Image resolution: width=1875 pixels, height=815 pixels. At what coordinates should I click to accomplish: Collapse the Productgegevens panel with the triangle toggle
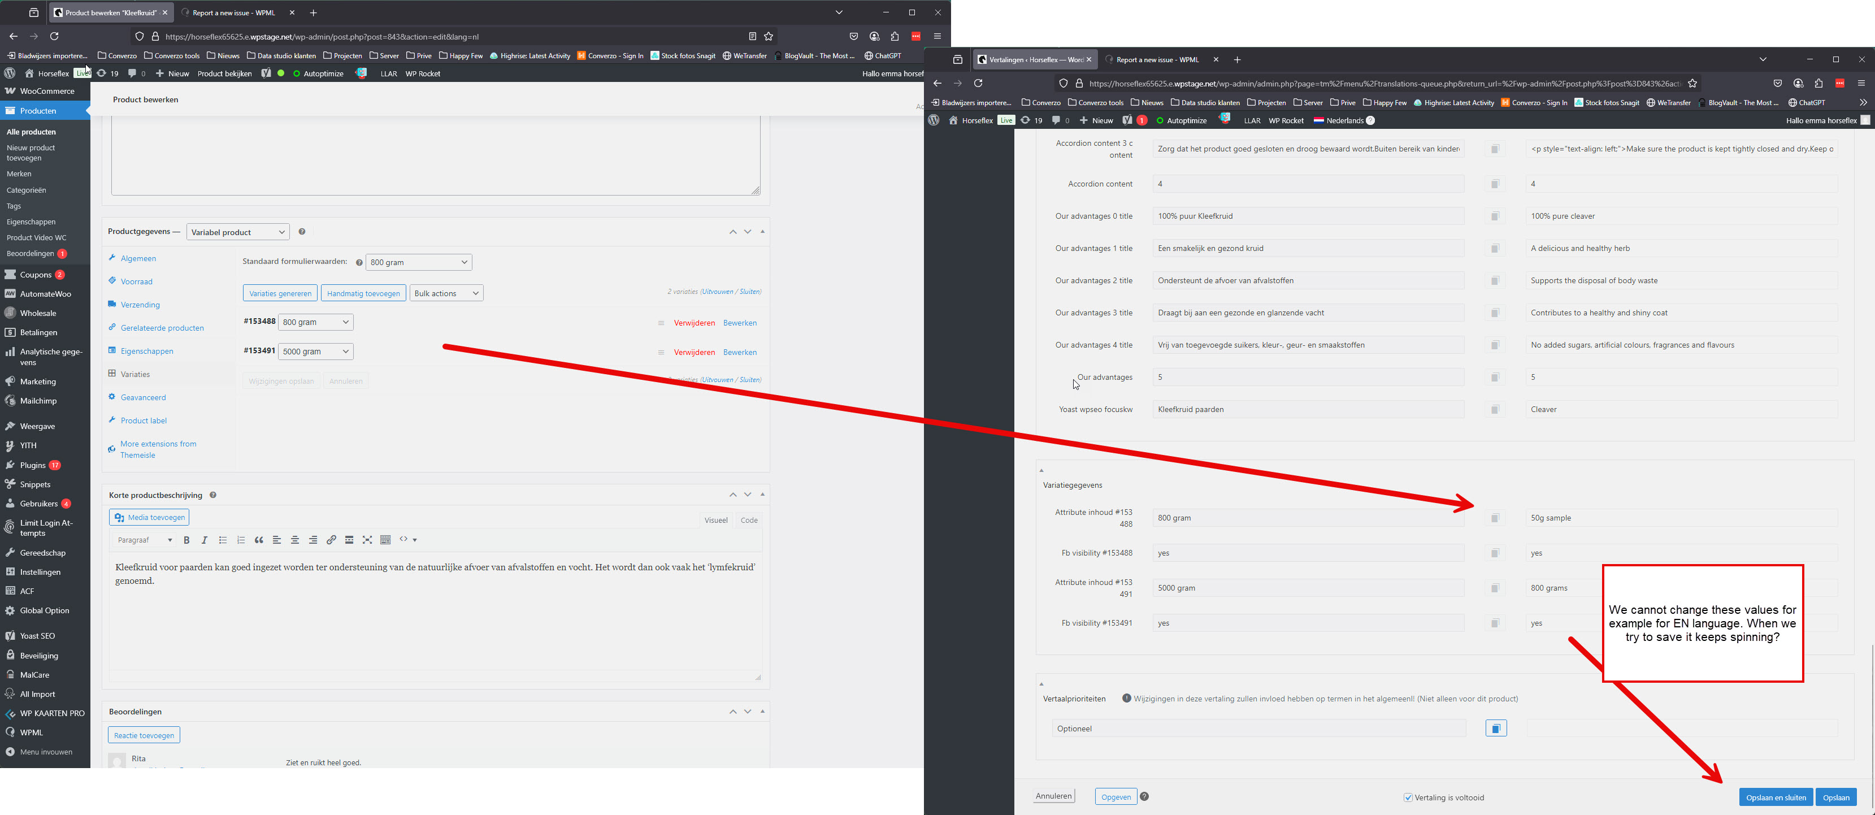point(762,232)
